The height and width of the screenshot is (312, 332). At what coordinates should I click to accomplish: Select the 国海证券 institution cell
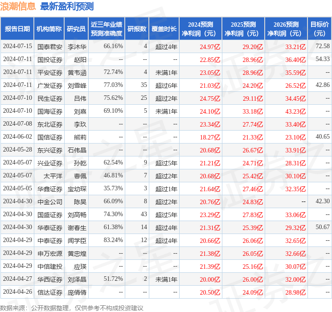click(50, 111)
